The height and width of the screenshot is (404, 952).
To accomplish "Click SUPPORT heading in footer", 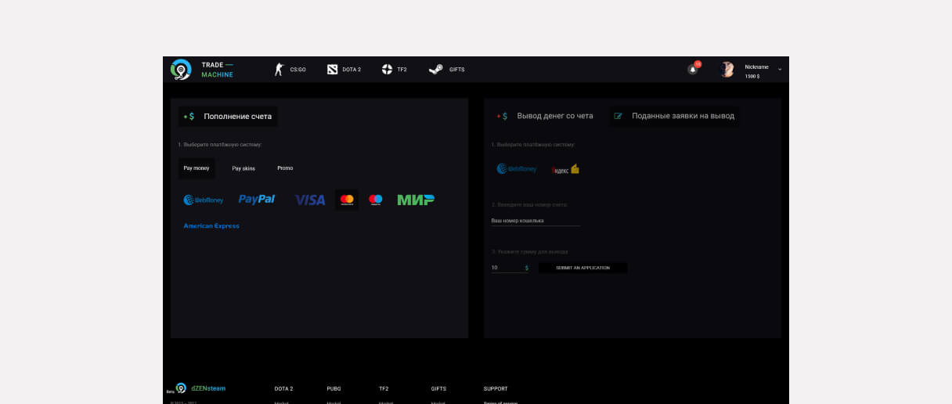I will coord(496,388).
